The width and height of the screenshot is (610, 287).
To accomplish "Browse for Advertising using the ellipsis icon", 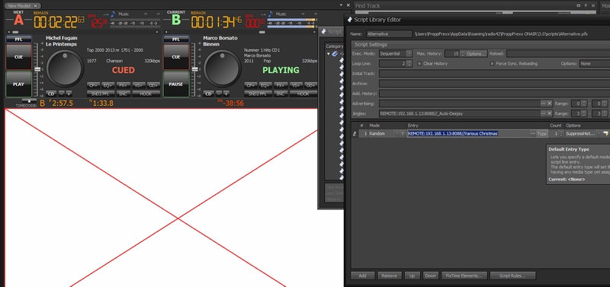I will coord(543,104).
